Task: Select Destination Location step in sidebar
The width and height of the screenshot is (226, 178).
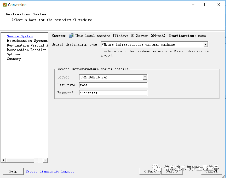Action: (27, 50)
